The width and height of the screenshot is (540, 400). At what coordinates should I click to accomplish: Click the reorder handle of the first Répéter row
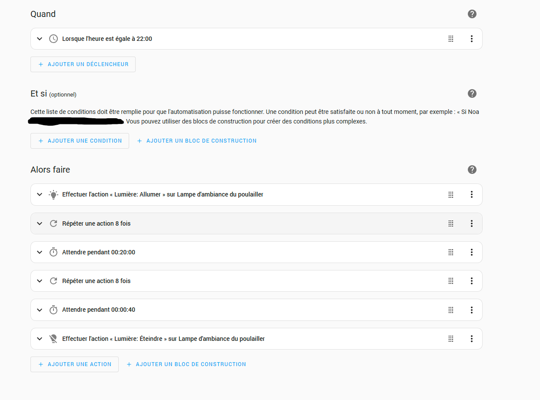[x=451, y=223]
